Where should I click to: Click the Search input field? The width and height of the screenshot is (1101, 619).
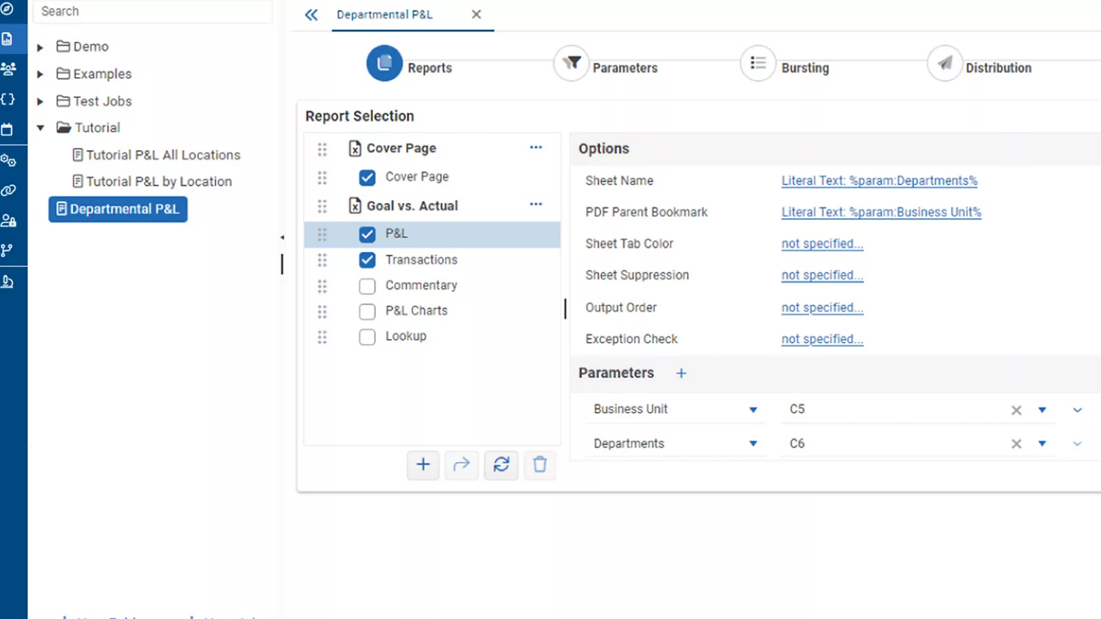pyautogui.click(x=152, y=11)
